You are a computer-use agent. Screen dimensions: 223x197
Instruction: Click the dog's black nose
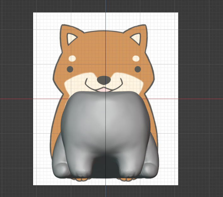pos(103,80)
